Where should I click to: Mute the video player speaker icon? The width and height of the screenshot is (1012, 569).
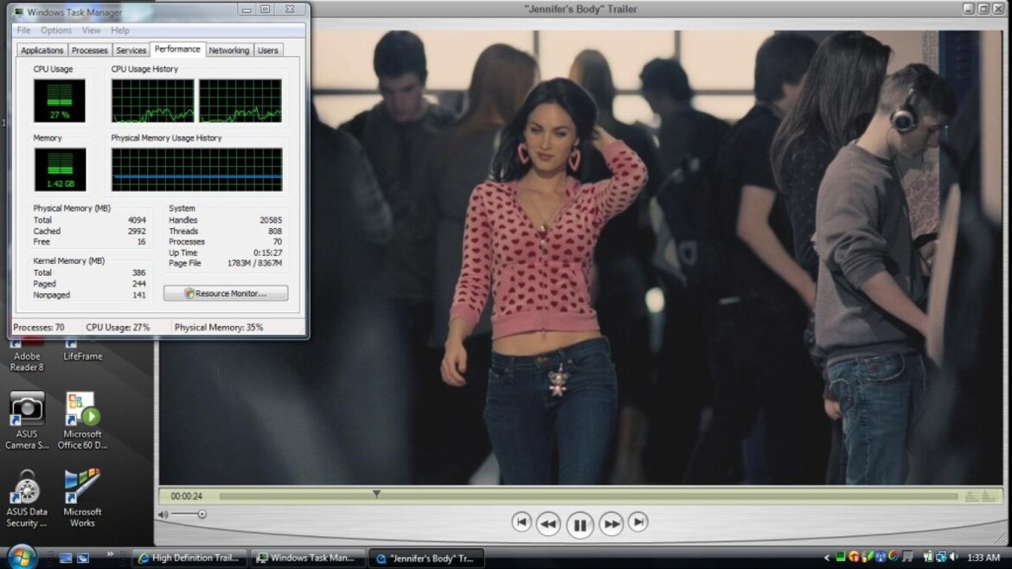pyautogui.click(x=163, y=515)
